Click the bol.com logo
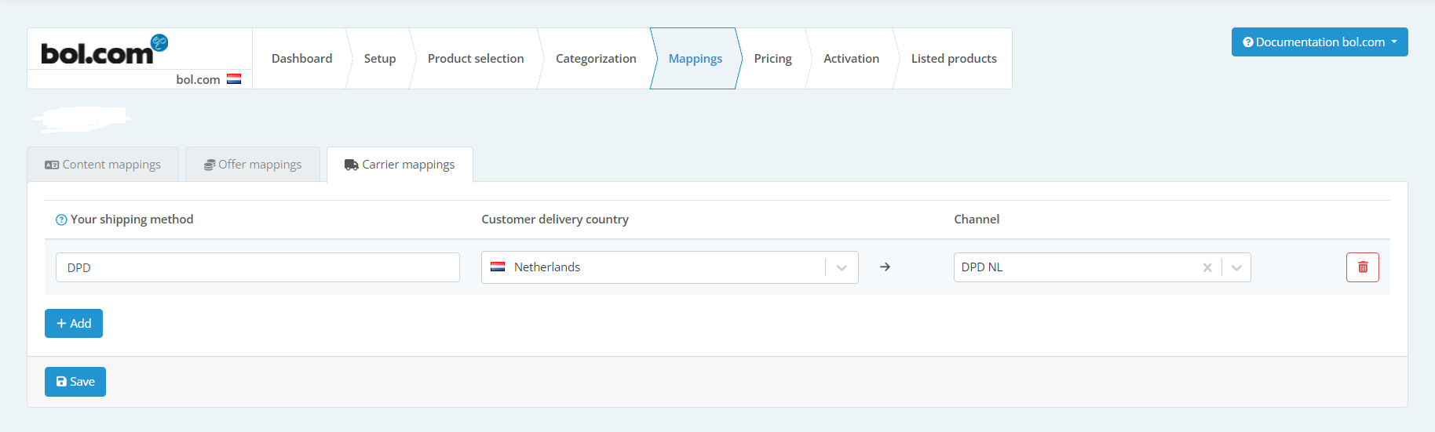The height and width of the screenshot is (432, 1435). [103, 50]
